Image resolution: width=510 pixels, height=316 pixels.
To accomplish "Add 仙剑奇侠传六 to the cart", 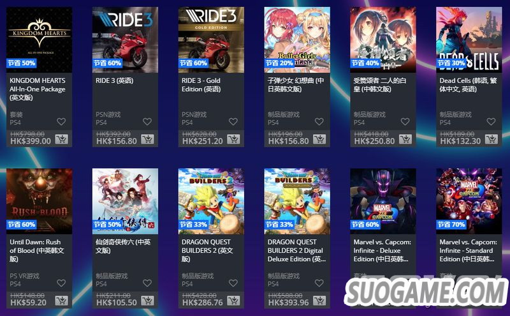I will [147, 301].
